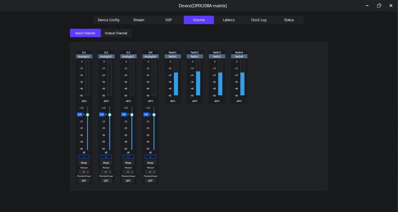Image resolution: width=398 pixels, height=212 pixels.
Task: Click the NetIn2 level meter bar
Action: click(198, 78)
